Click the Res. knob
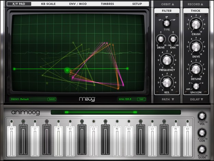This screenshot has width=214, height=161. click(167, 82)
